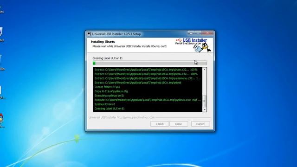Click the Cancel button
This screenshot has height=167, width=297.
click(x=200, y=124)
